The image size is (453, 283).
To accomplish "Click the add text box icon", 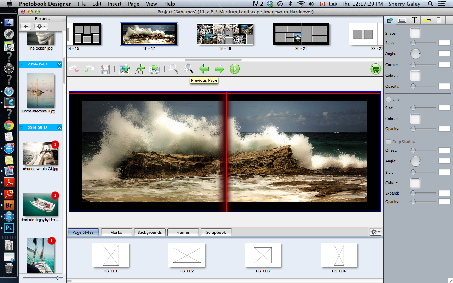I will (139, 69).
